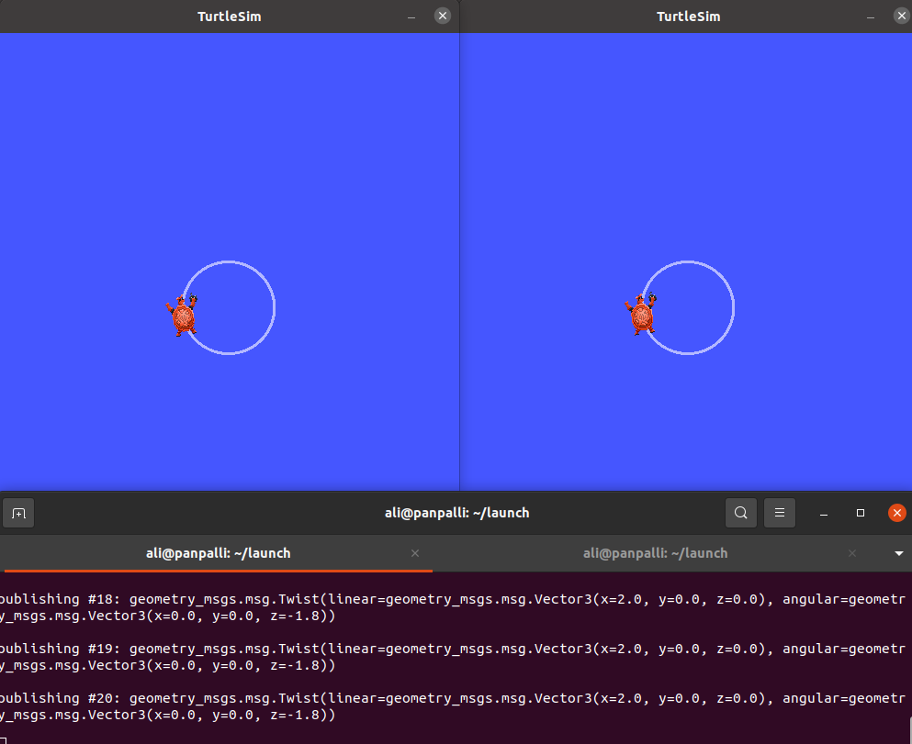The width and height of the screenshot is (912, 744).
Task: Open a new terminal tab
Action: click(x=18, y=513)
